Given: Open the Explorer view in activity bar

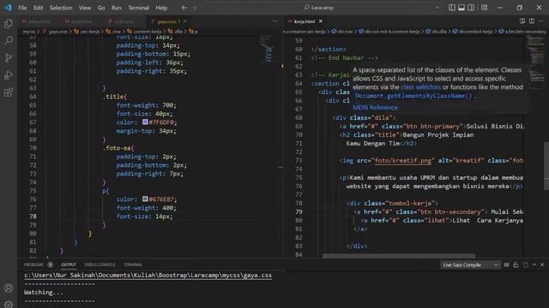Looking at the screenshot, I should (9, 24).
